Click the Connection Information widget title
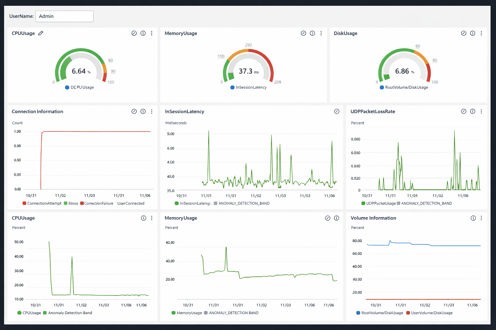Screen dimensions: 496x330 click(x=37, y=112)
